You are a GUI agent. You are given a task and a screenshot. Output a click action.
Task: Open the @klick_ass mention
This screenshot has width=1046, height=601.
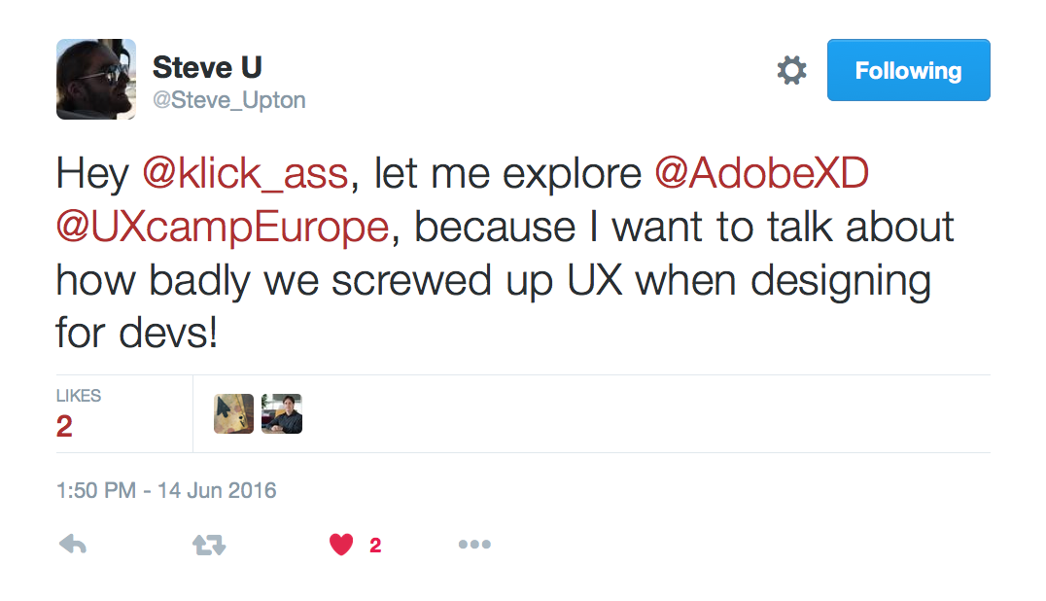(246, 173)
